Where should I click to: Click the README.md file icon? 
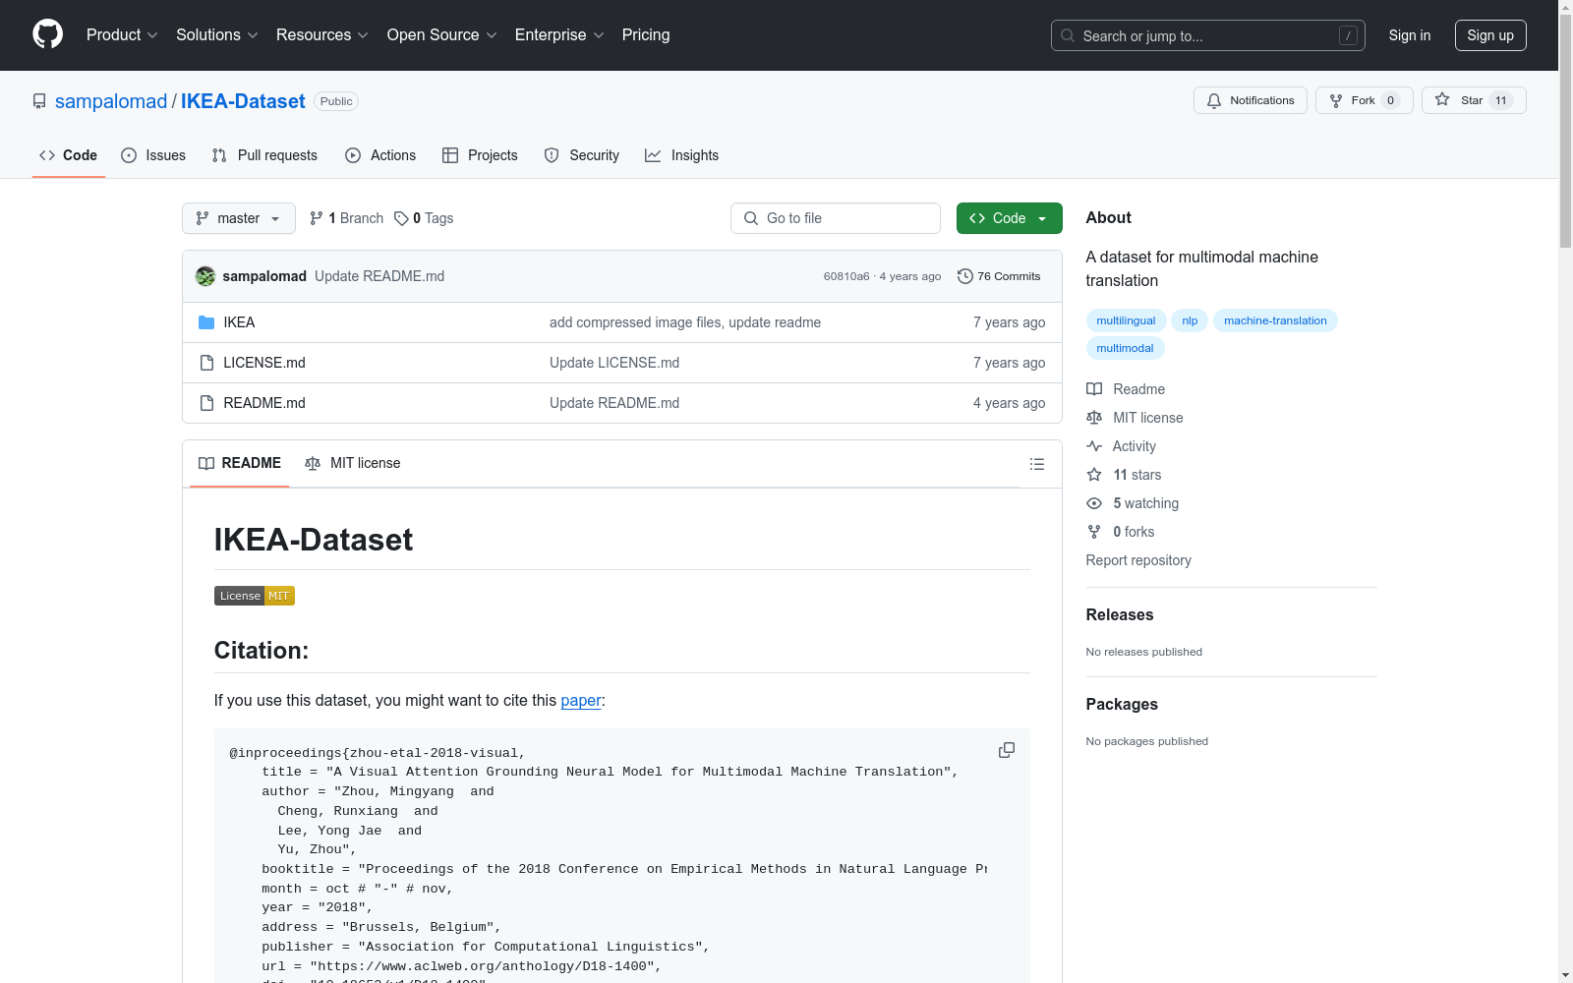tap(206, 403)
